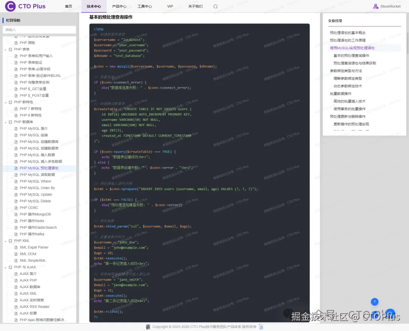Jump to 高效的批量插入技术 in contents
The height and width of the screenshot is (331, 409).
[350, 101]
